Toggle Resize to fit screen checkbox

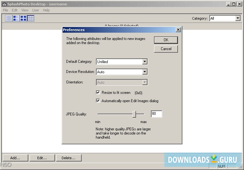[x=98, y=93]
